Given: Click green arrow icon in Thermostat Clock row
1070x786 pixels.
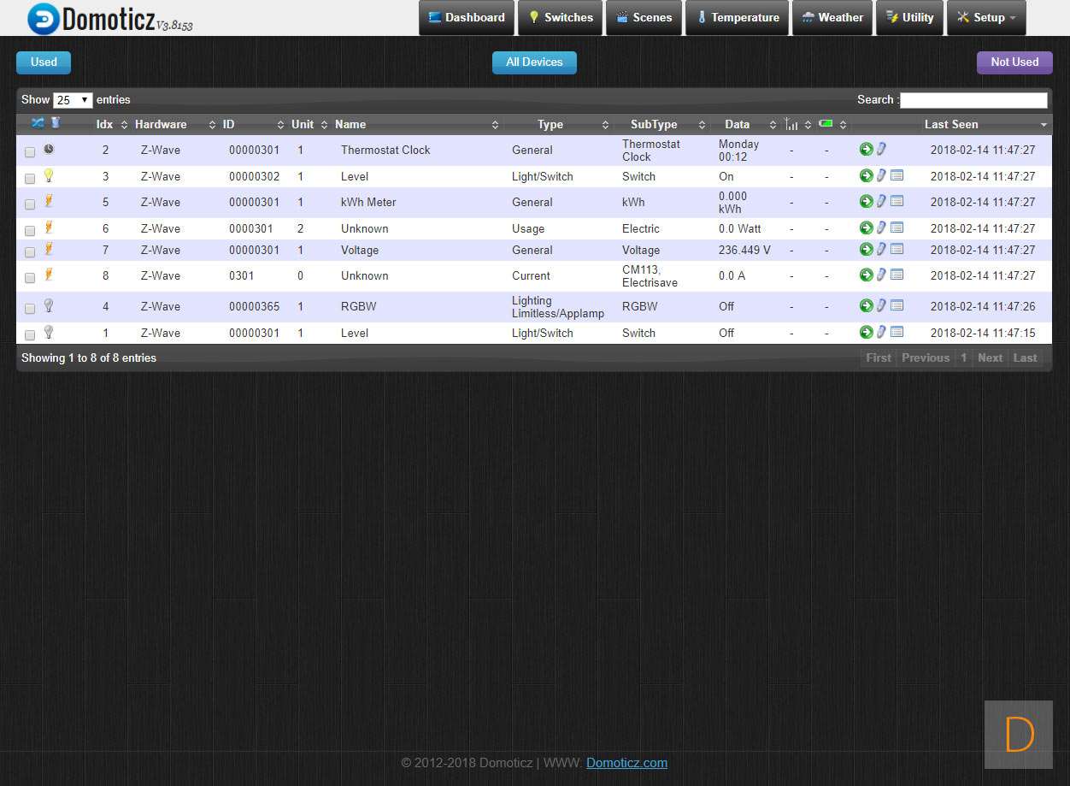Looking at the screenshot, I should (866, 150).
